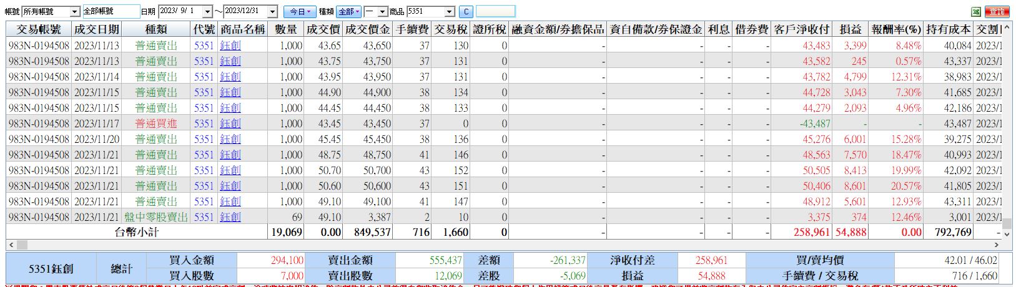Click the return rate value 20.57%

[x=905, y=186]
